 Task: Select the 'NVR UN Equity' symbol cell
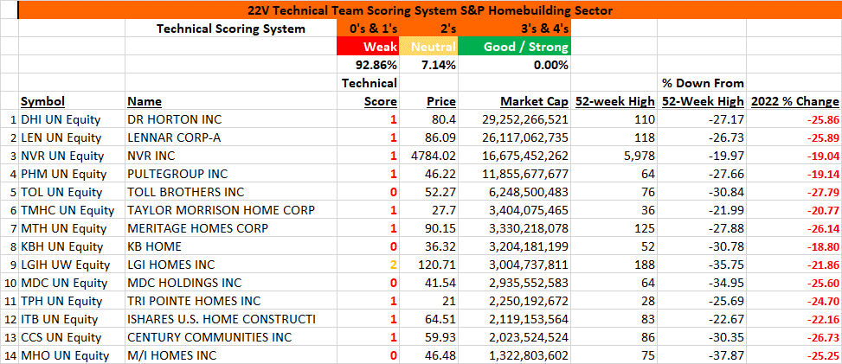tap(72, 156)
